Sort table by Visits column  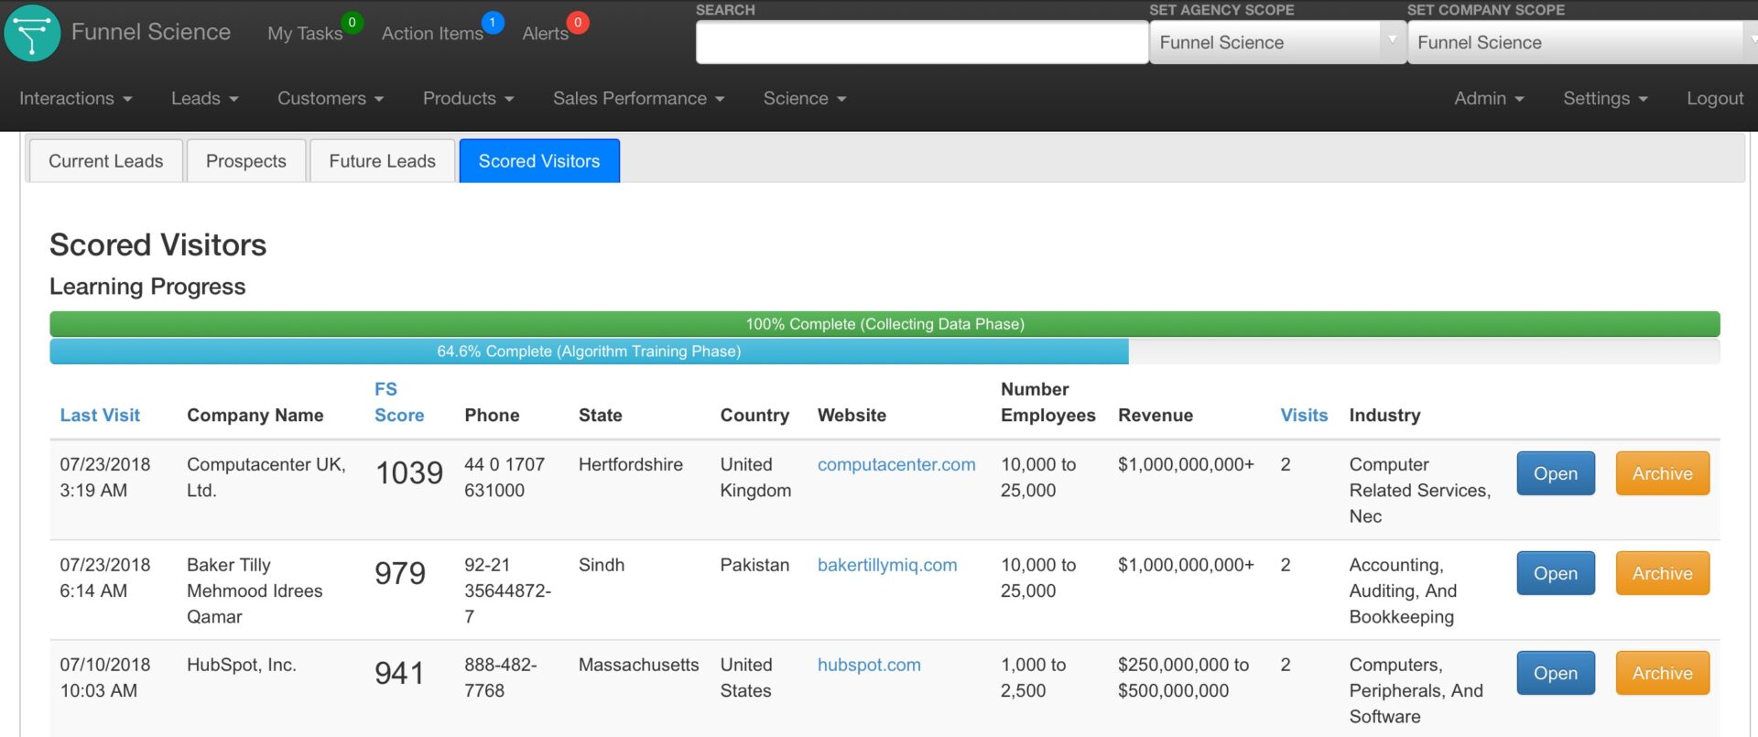click(x=1304, y=416)
